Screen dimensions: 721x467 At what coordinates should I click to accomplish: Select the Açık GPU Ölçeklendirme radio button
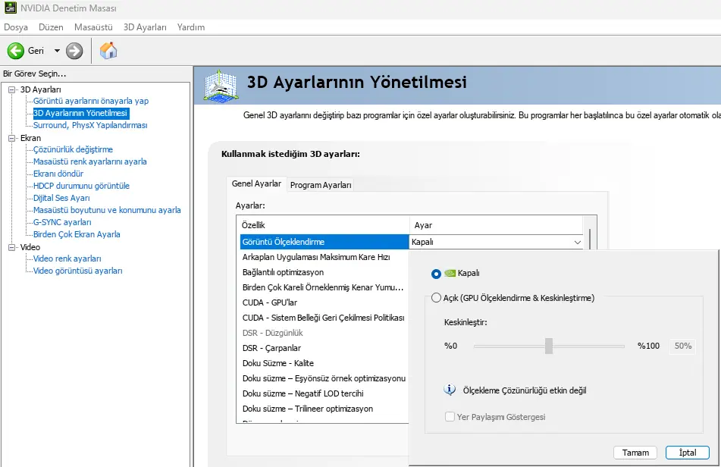point(436,298)
